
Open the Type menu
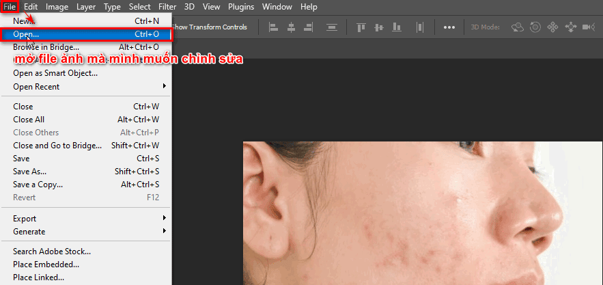(112, 7)
